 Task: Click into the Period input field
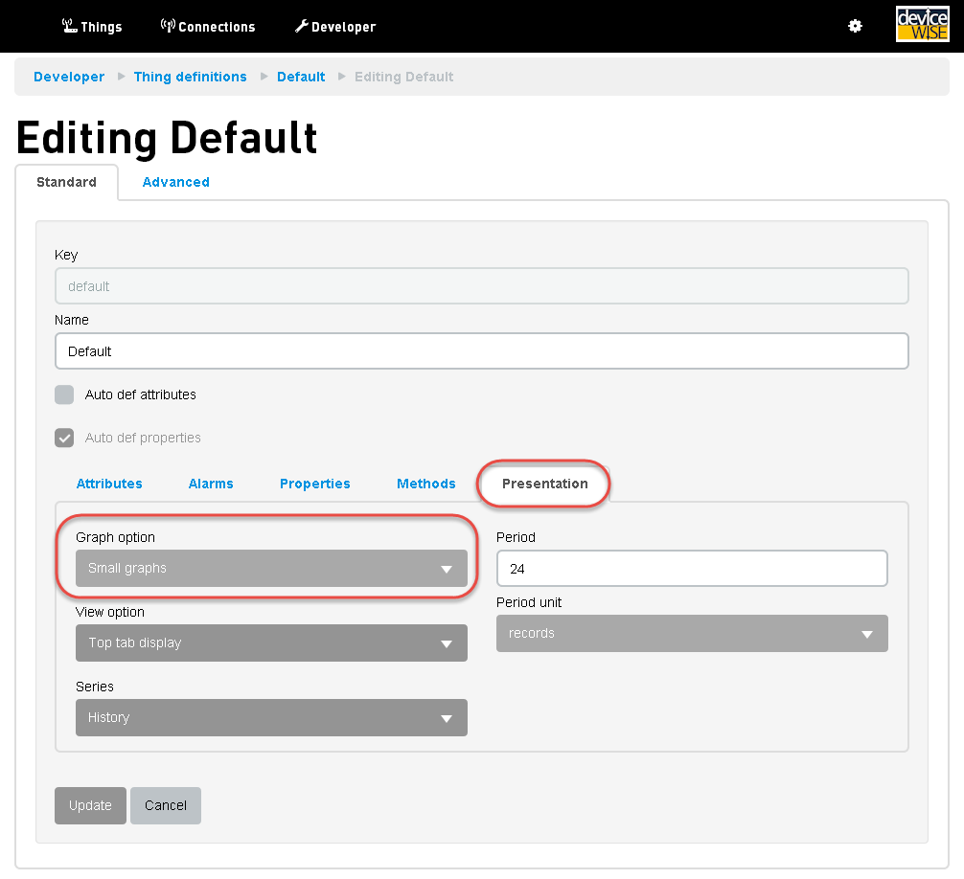coord(692,569)
